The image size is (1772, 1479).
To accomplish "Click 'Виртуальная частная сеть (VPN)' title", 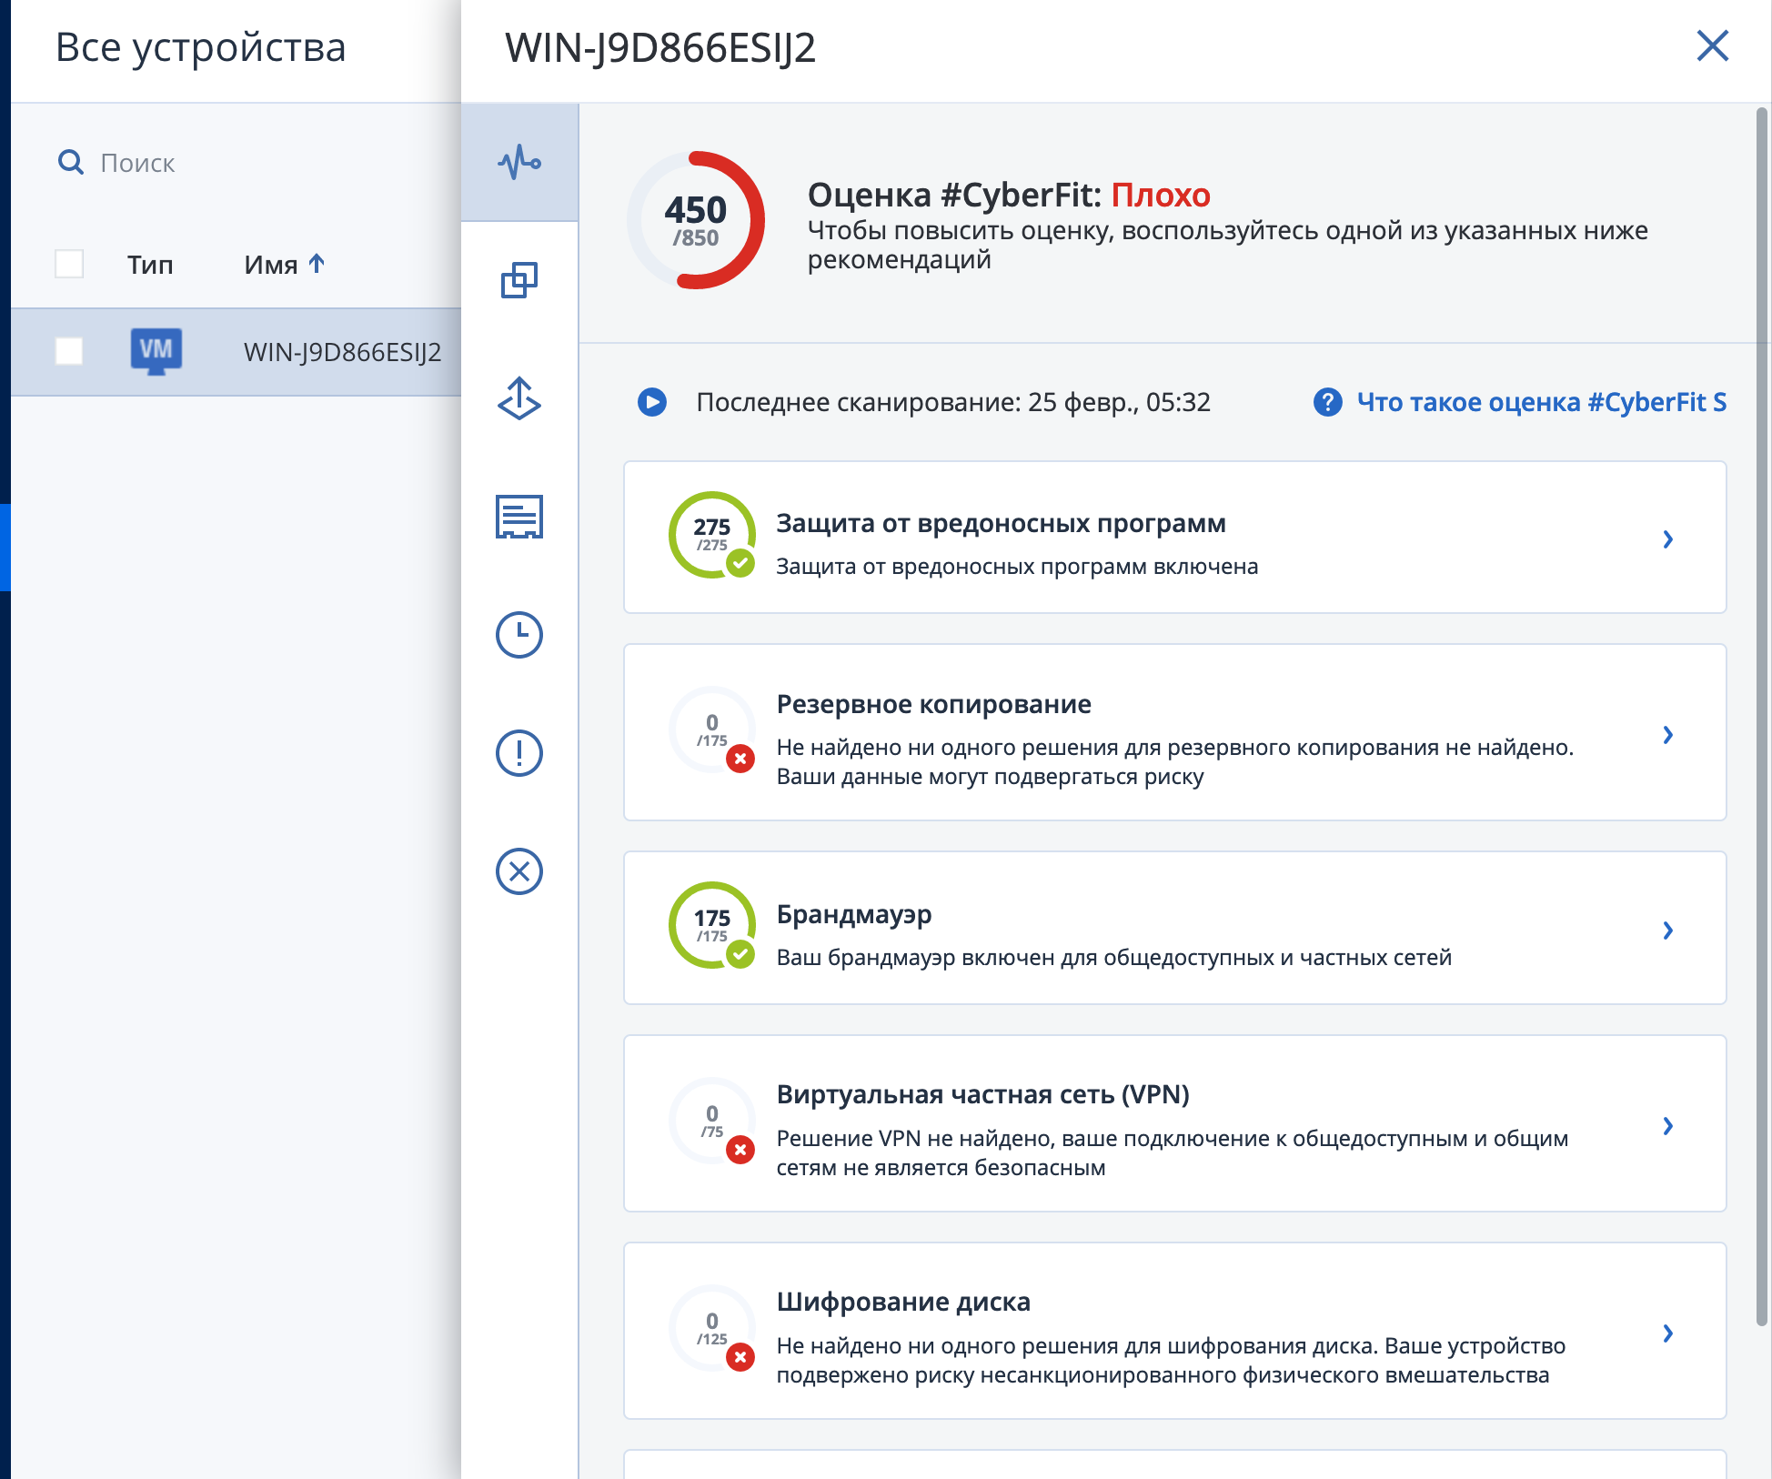I will pos(982,1094).
